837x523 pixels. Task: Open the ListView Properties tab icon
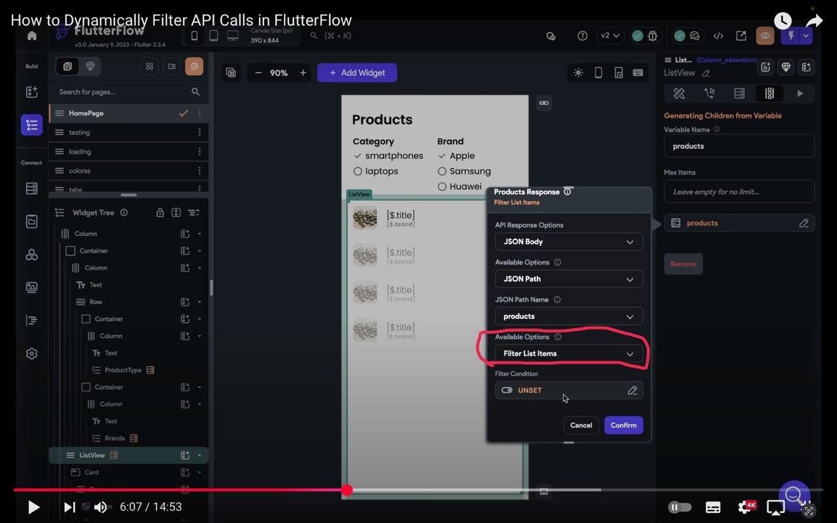pyautogui.click(x=679, y=93)
